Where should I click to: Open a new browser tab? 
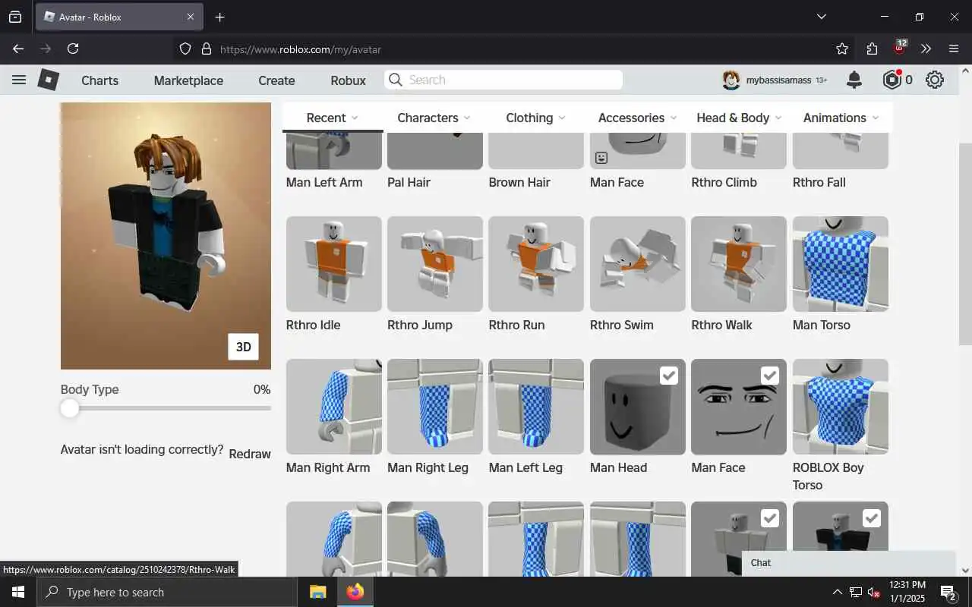coord(219,17)
